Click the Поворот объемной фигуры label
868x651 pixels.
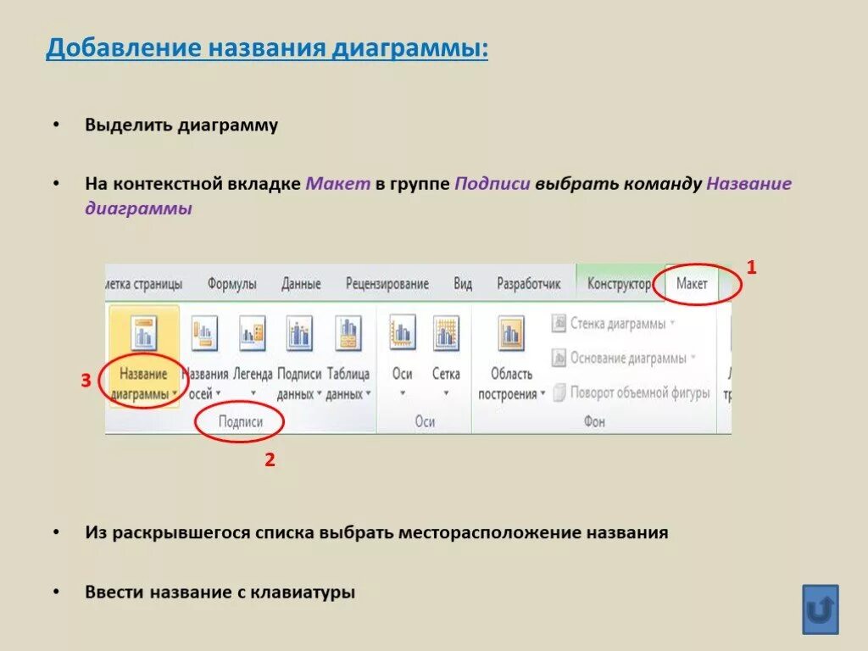click(640, 392)
